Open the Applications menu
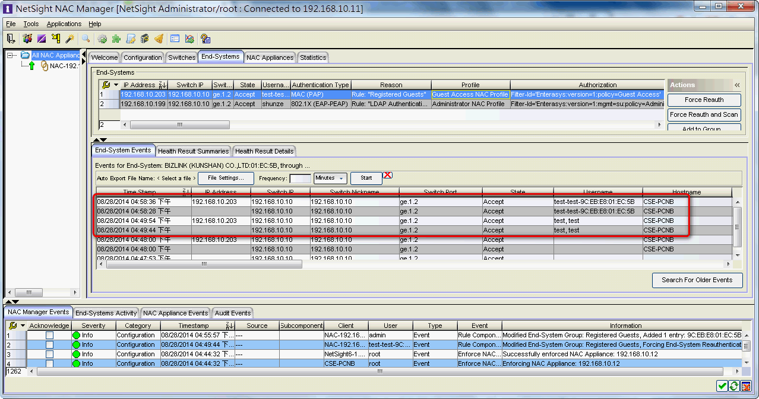Viewport: 759px width, 399px height. pyautogui.click(x=64, y=24)
